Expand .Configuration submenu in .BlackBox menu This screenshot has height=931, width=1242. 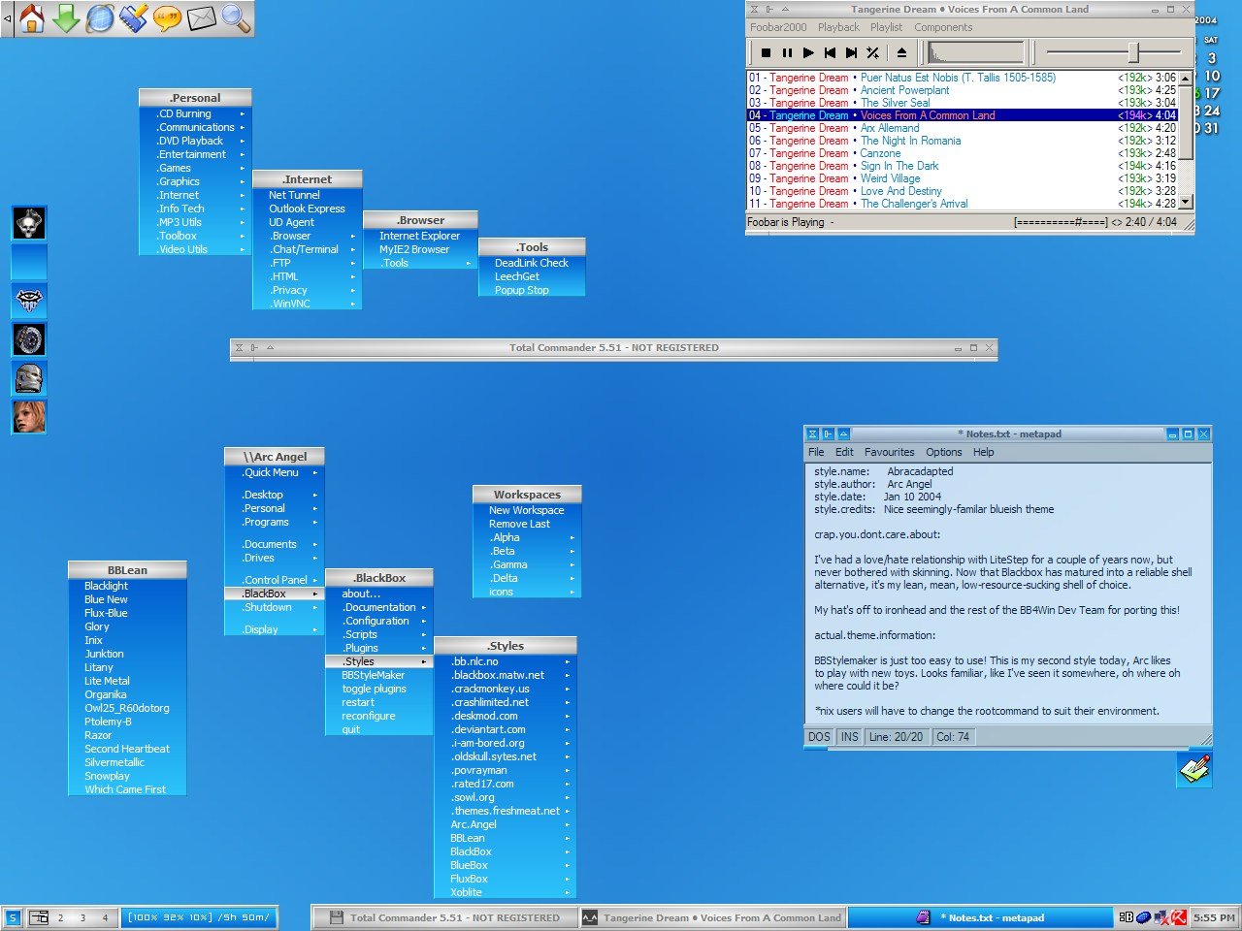pos(379,621)
